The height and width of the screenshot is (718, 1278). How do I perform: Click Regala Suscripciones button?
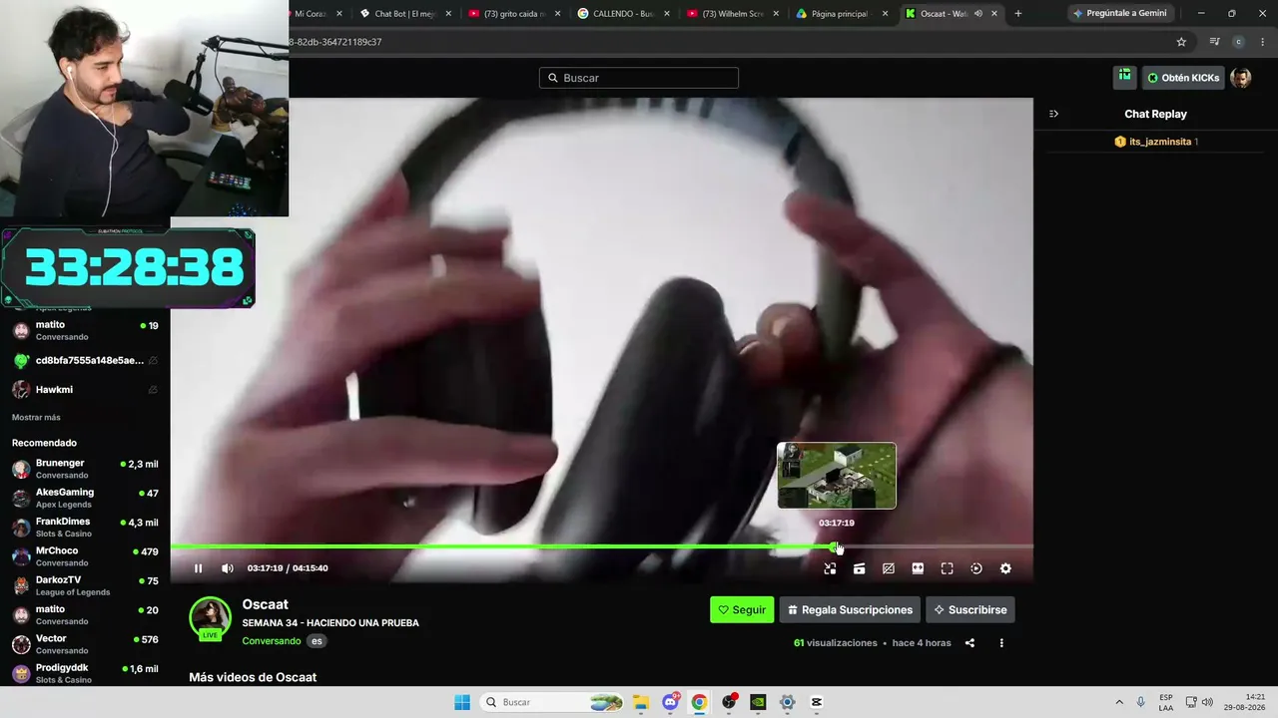click(850, 609)
